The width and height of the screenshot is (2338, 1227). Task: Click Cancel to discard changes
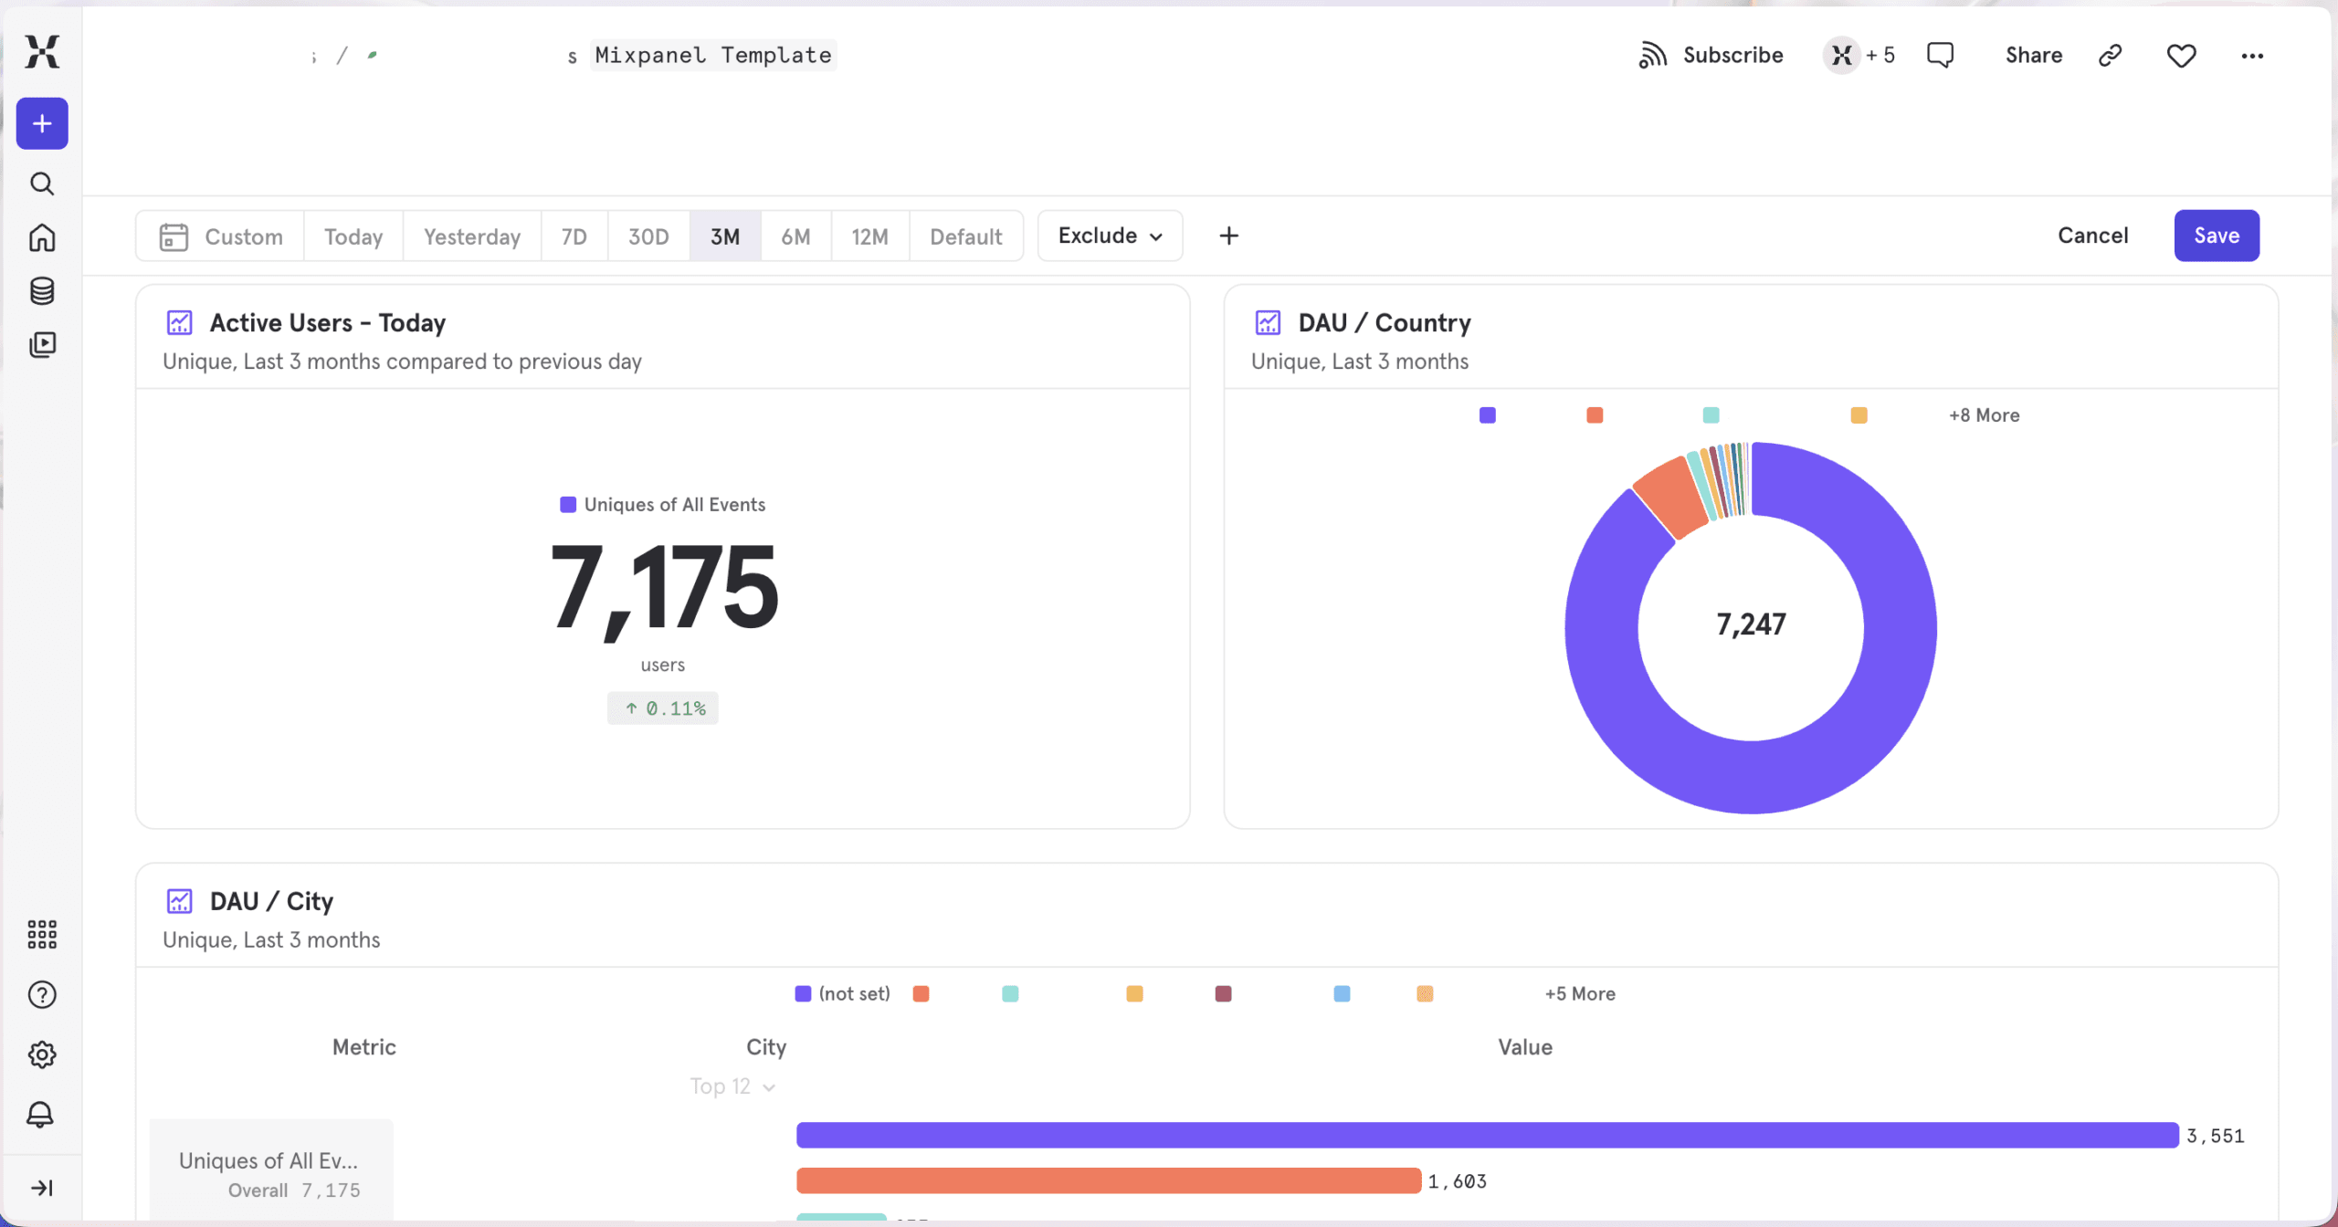[2092, 236]
